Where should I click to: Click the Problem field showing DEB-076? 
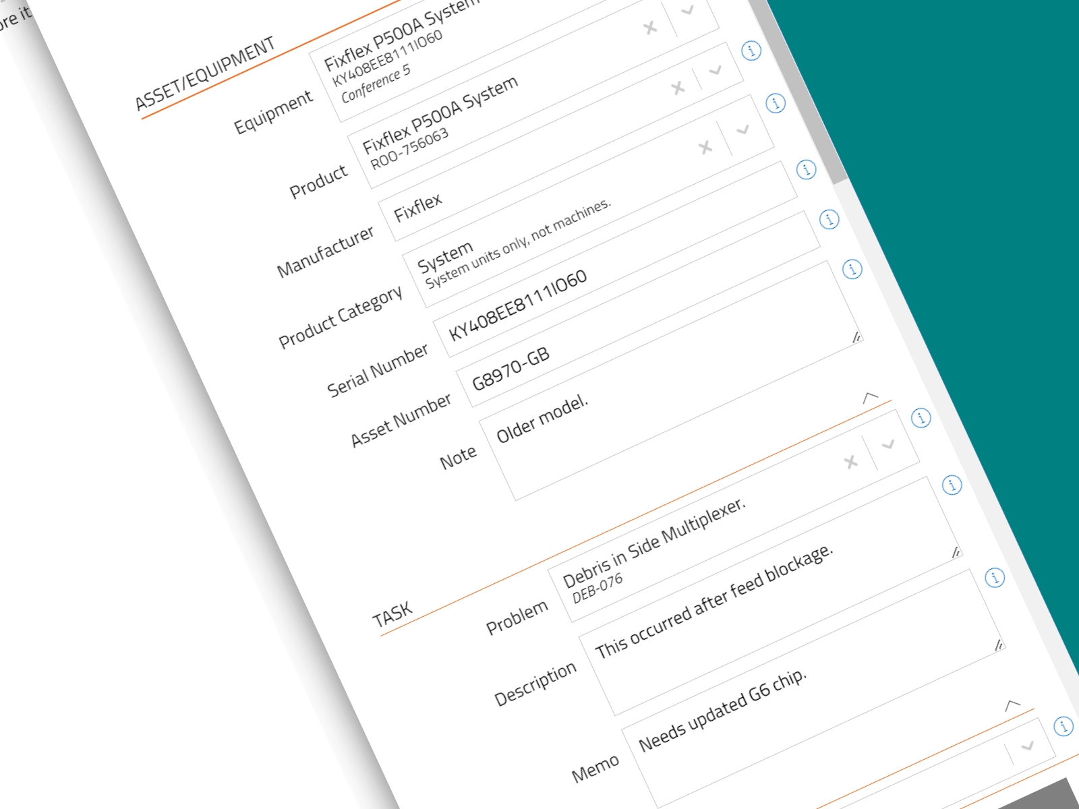(x=734, y=516)
